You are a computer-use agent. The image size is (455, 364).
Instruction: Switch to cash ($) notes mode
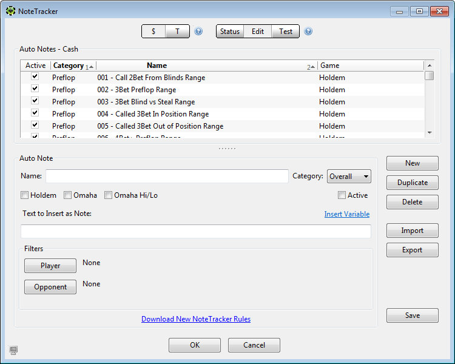pyautogui.click(x=153, y=32)
